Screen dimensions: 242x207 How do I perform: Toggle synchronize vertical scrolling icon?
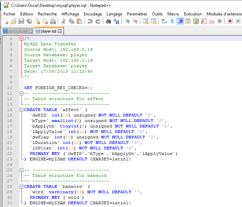[x=145, y=21]
